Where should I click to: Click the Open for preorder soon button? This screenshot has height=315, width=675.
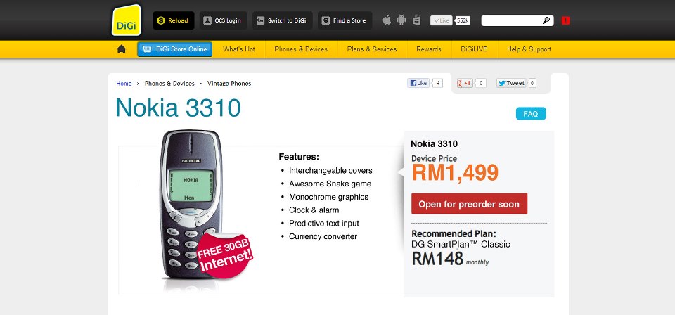[x=469, y=203]
